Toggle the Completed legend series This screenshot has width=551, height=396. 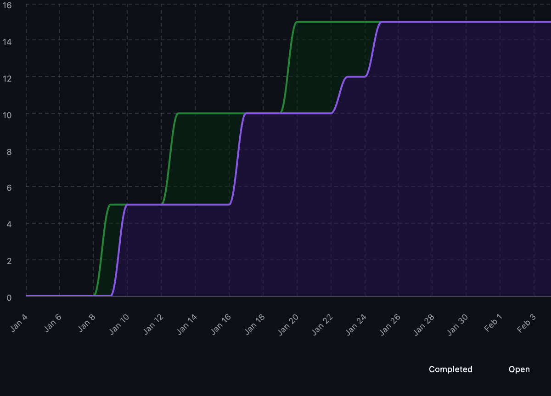[450, 369]
